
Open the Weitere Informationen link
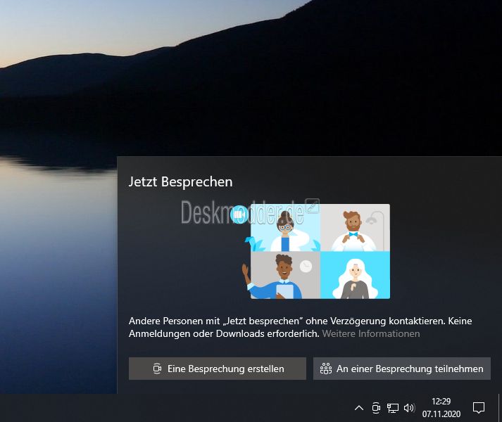coord(371,333)
